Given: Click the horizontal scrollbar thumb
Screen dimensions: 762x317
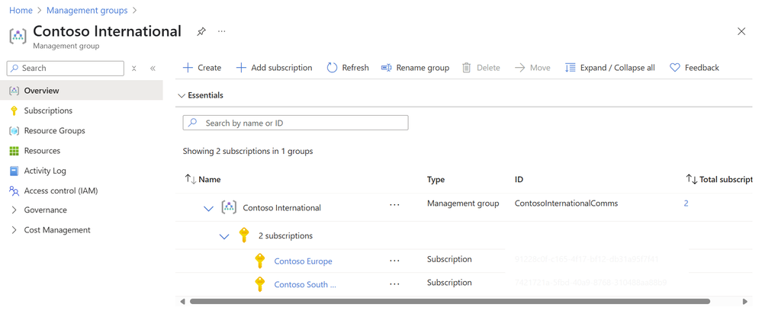Looking at the screenshot, I should 450,302.
